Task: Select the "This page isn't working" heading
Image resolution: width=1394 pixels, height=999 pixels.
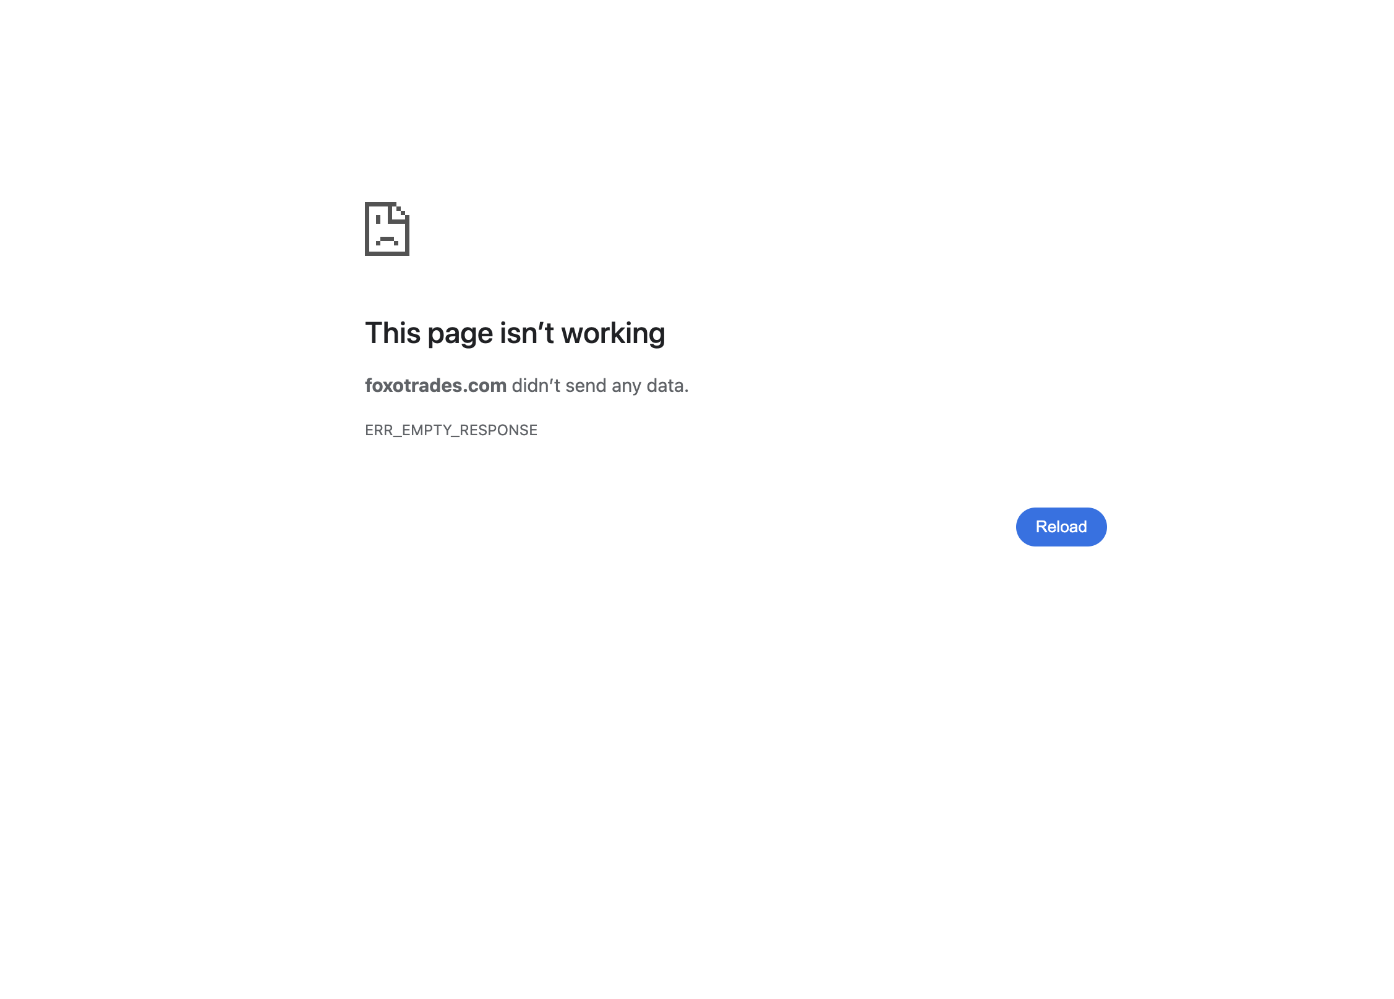Action: point(515,333)
